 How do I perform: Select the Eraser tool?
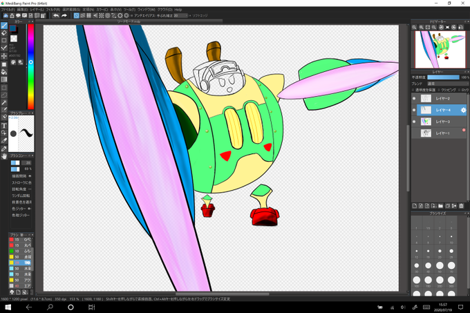[4, 33]
